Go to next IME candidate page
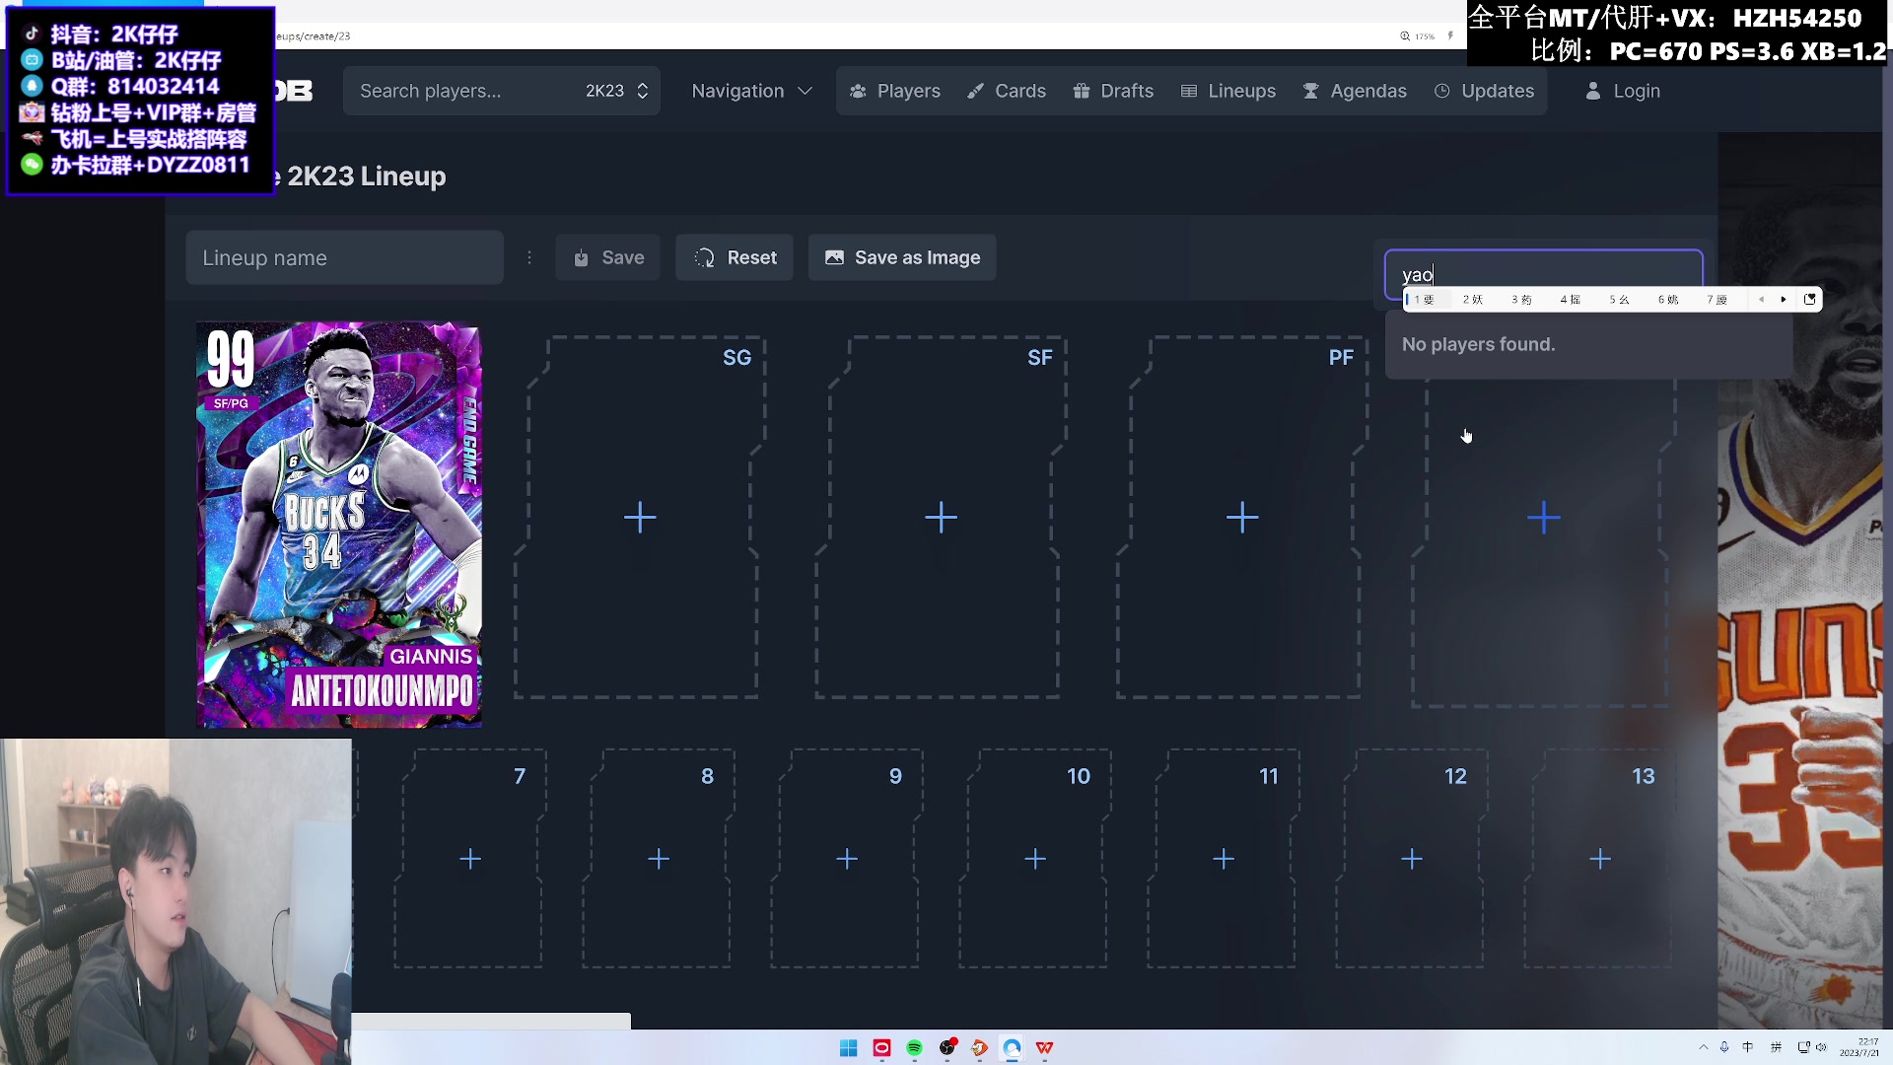The height and width of the screenshot is (1065, 1893). point(1784,300)
